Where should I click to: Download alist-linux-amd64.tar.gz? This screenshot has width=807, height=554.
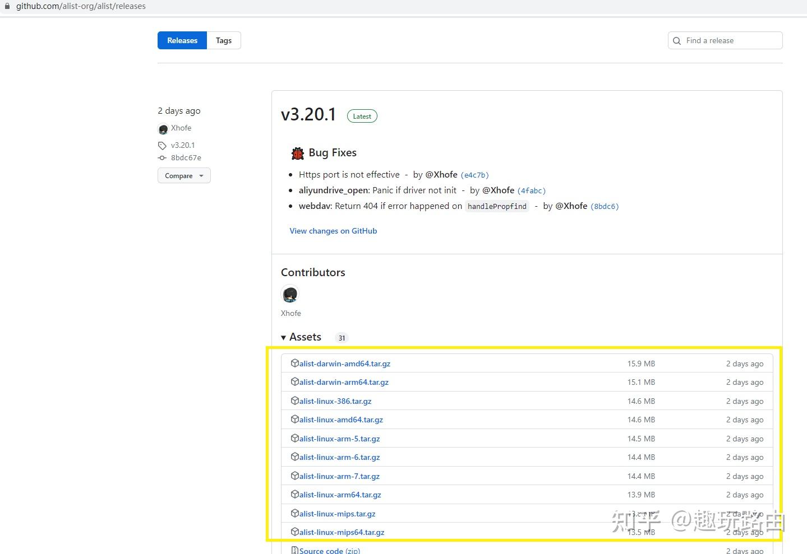(x=341, y=420)
